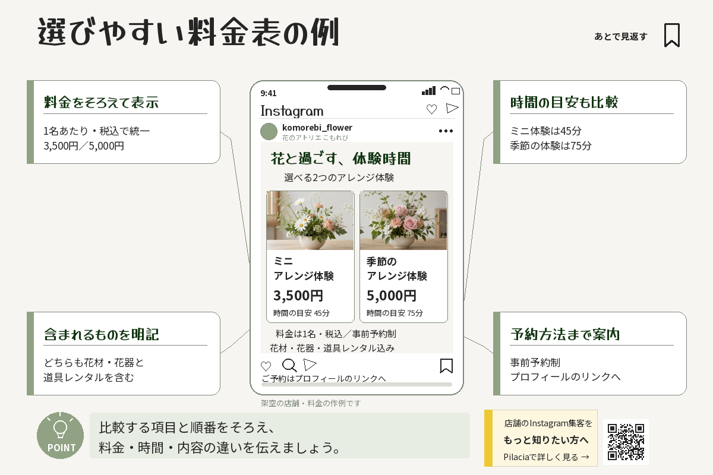Click the 時間の目安 45分 text
This screenshot has width=713, height=475.
pyautogui.click(x=301, y=313)
